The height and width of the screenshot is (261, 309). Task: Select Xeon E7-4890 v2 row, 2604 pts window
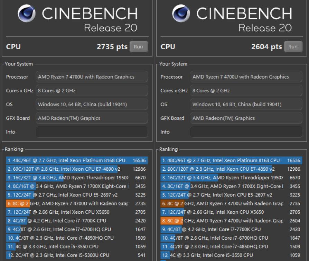[231, 169]
